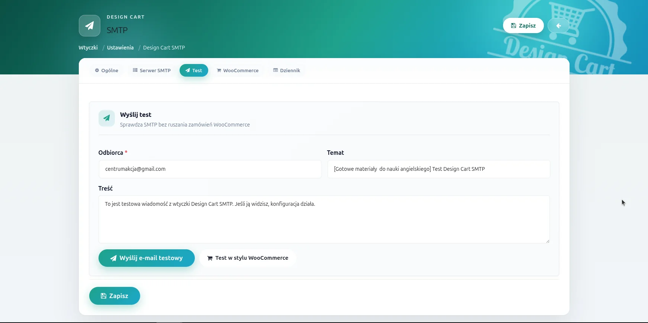Screen dimensions: 648x323
Task: Open the Serwer SMTP tab
Action: pyautogui.click(x=152, y=70)
